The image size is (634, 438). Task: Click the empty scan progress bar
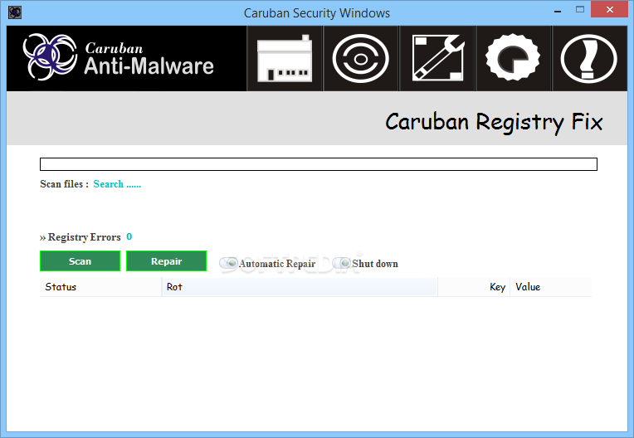coord(318,164)
